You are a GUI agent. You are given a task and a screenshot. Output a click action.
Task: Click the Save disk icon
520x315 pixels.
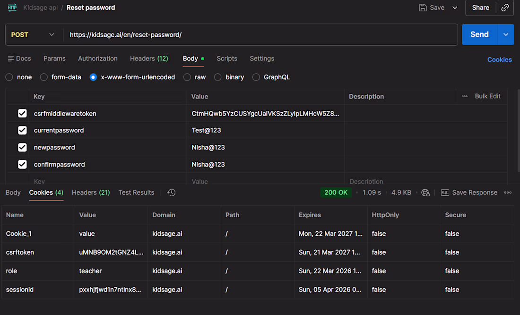point(423,8)
